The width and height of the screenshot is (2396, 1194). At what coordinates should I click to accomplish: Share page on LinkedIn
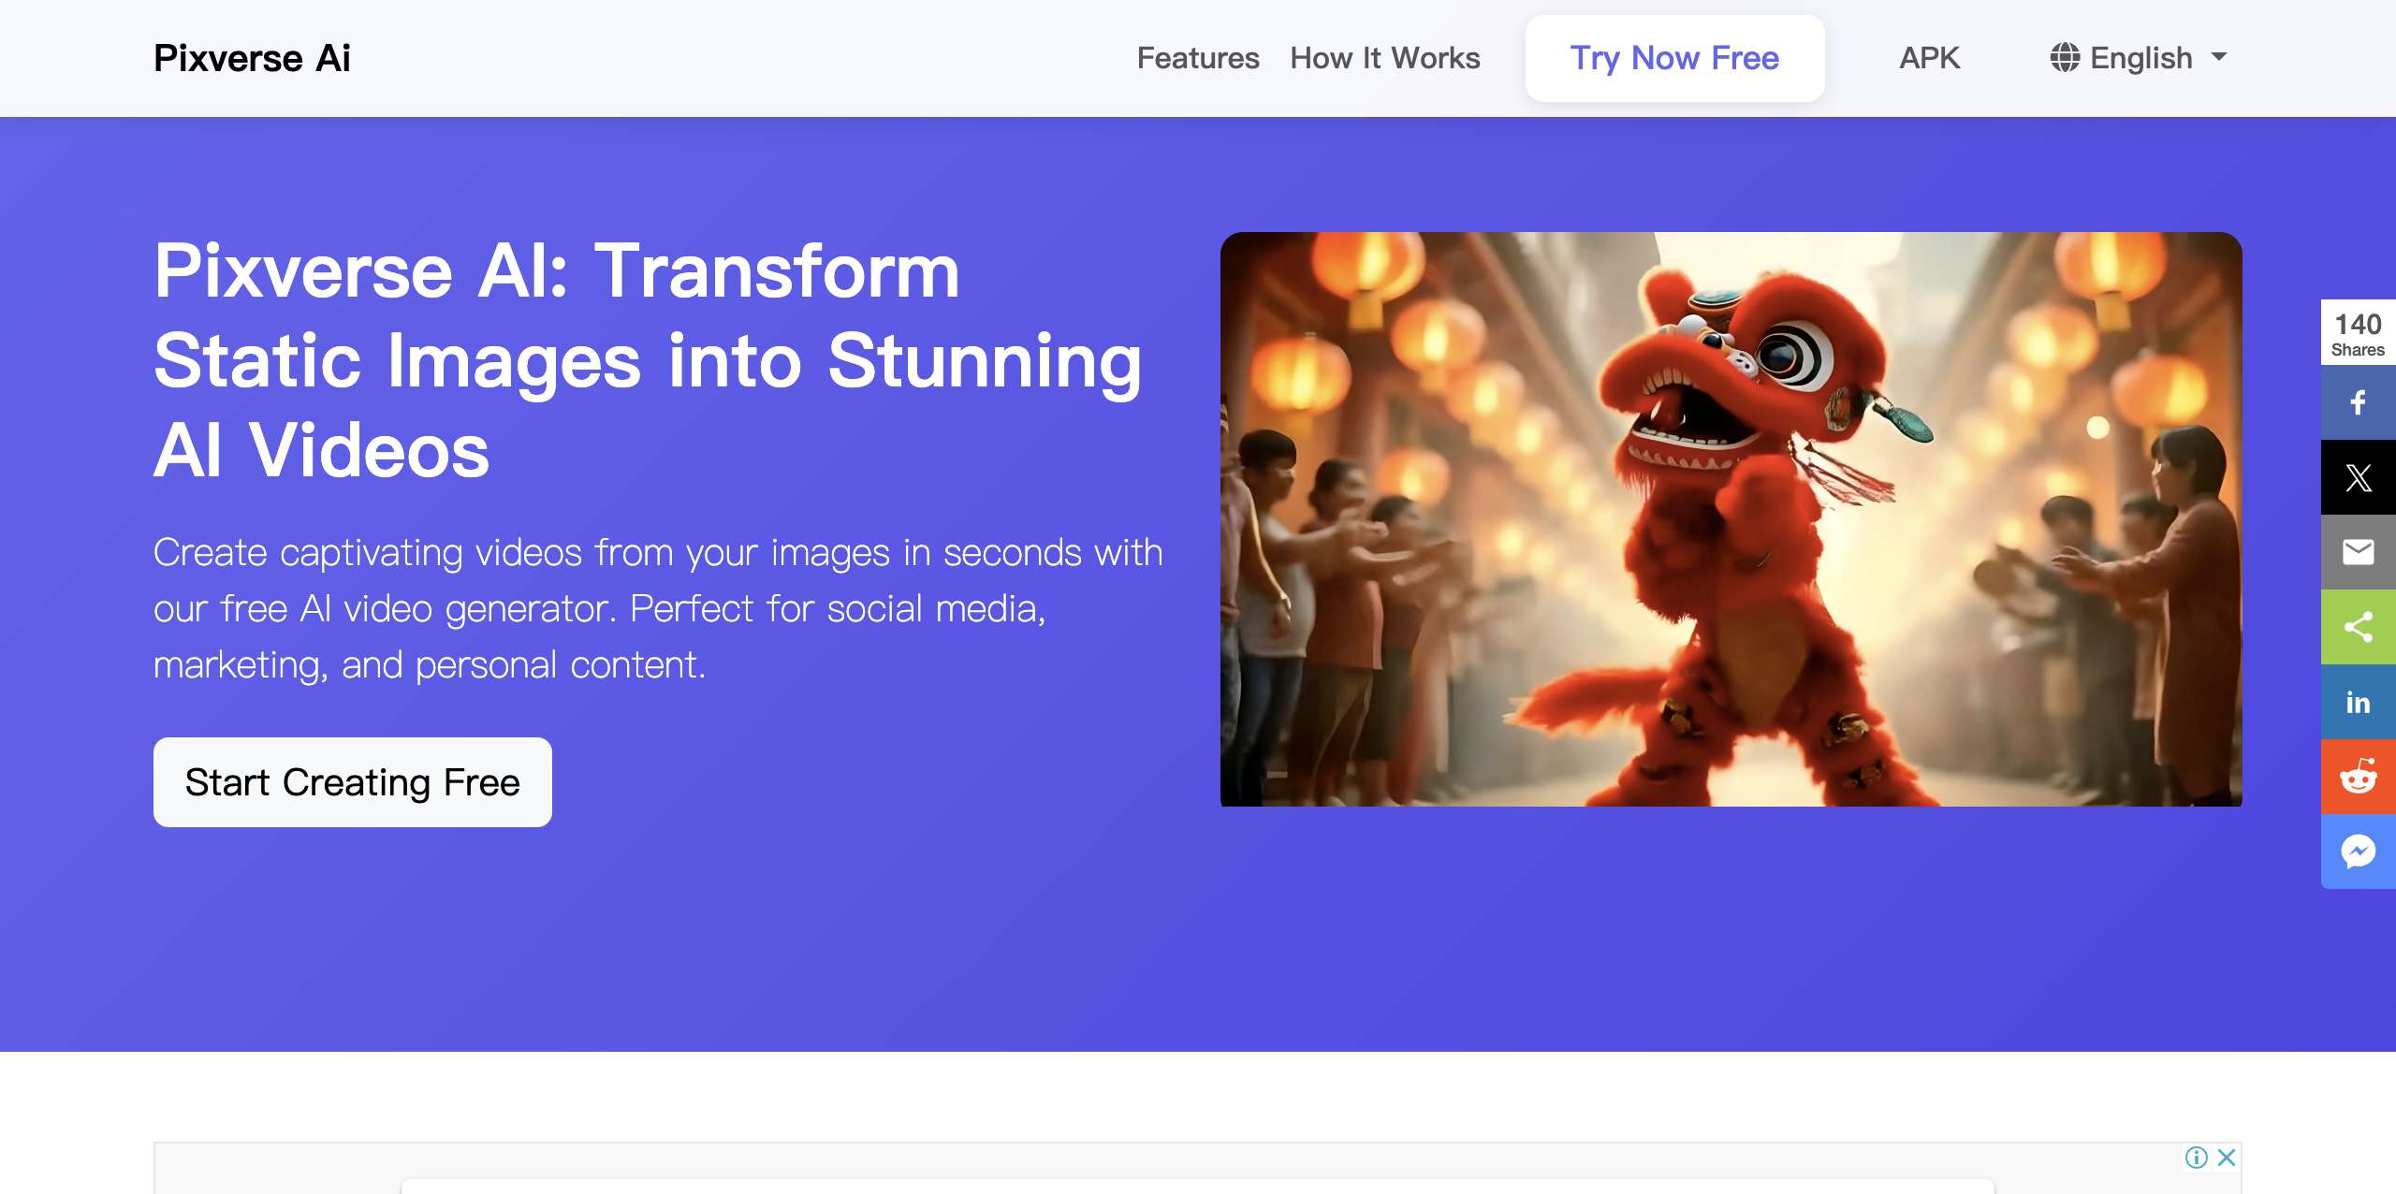[x=2358, y=702]
